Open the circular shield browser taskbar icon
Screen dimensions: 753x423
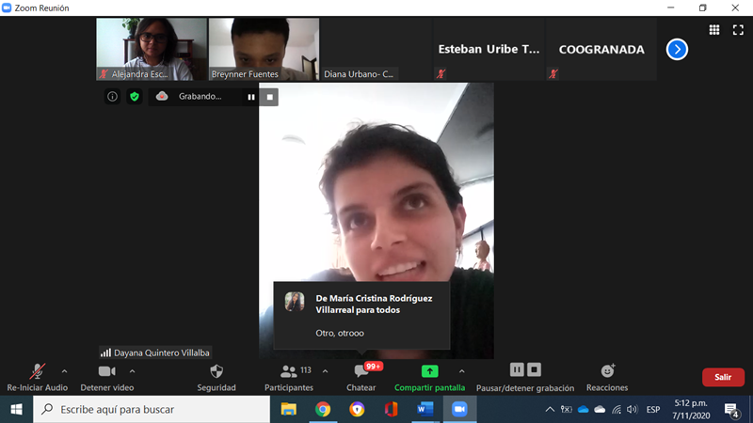pyautogui.click(x=357, y=410)
